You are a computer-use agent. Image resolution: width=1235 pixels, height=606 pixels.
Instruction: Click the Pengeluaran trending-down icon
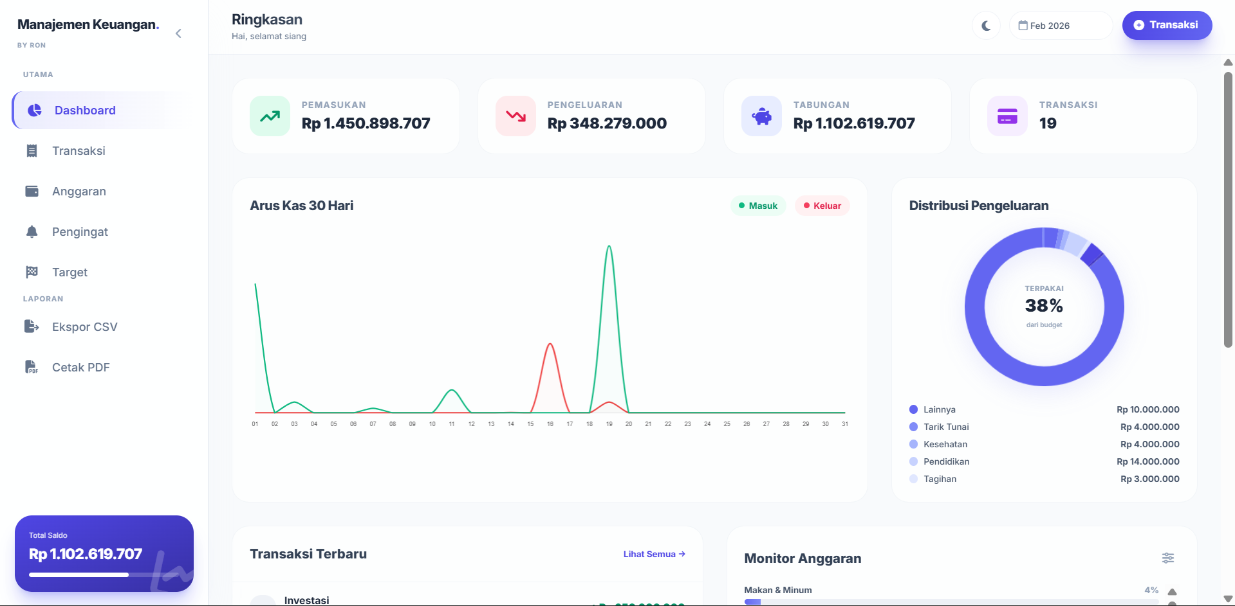coord(515,116)
